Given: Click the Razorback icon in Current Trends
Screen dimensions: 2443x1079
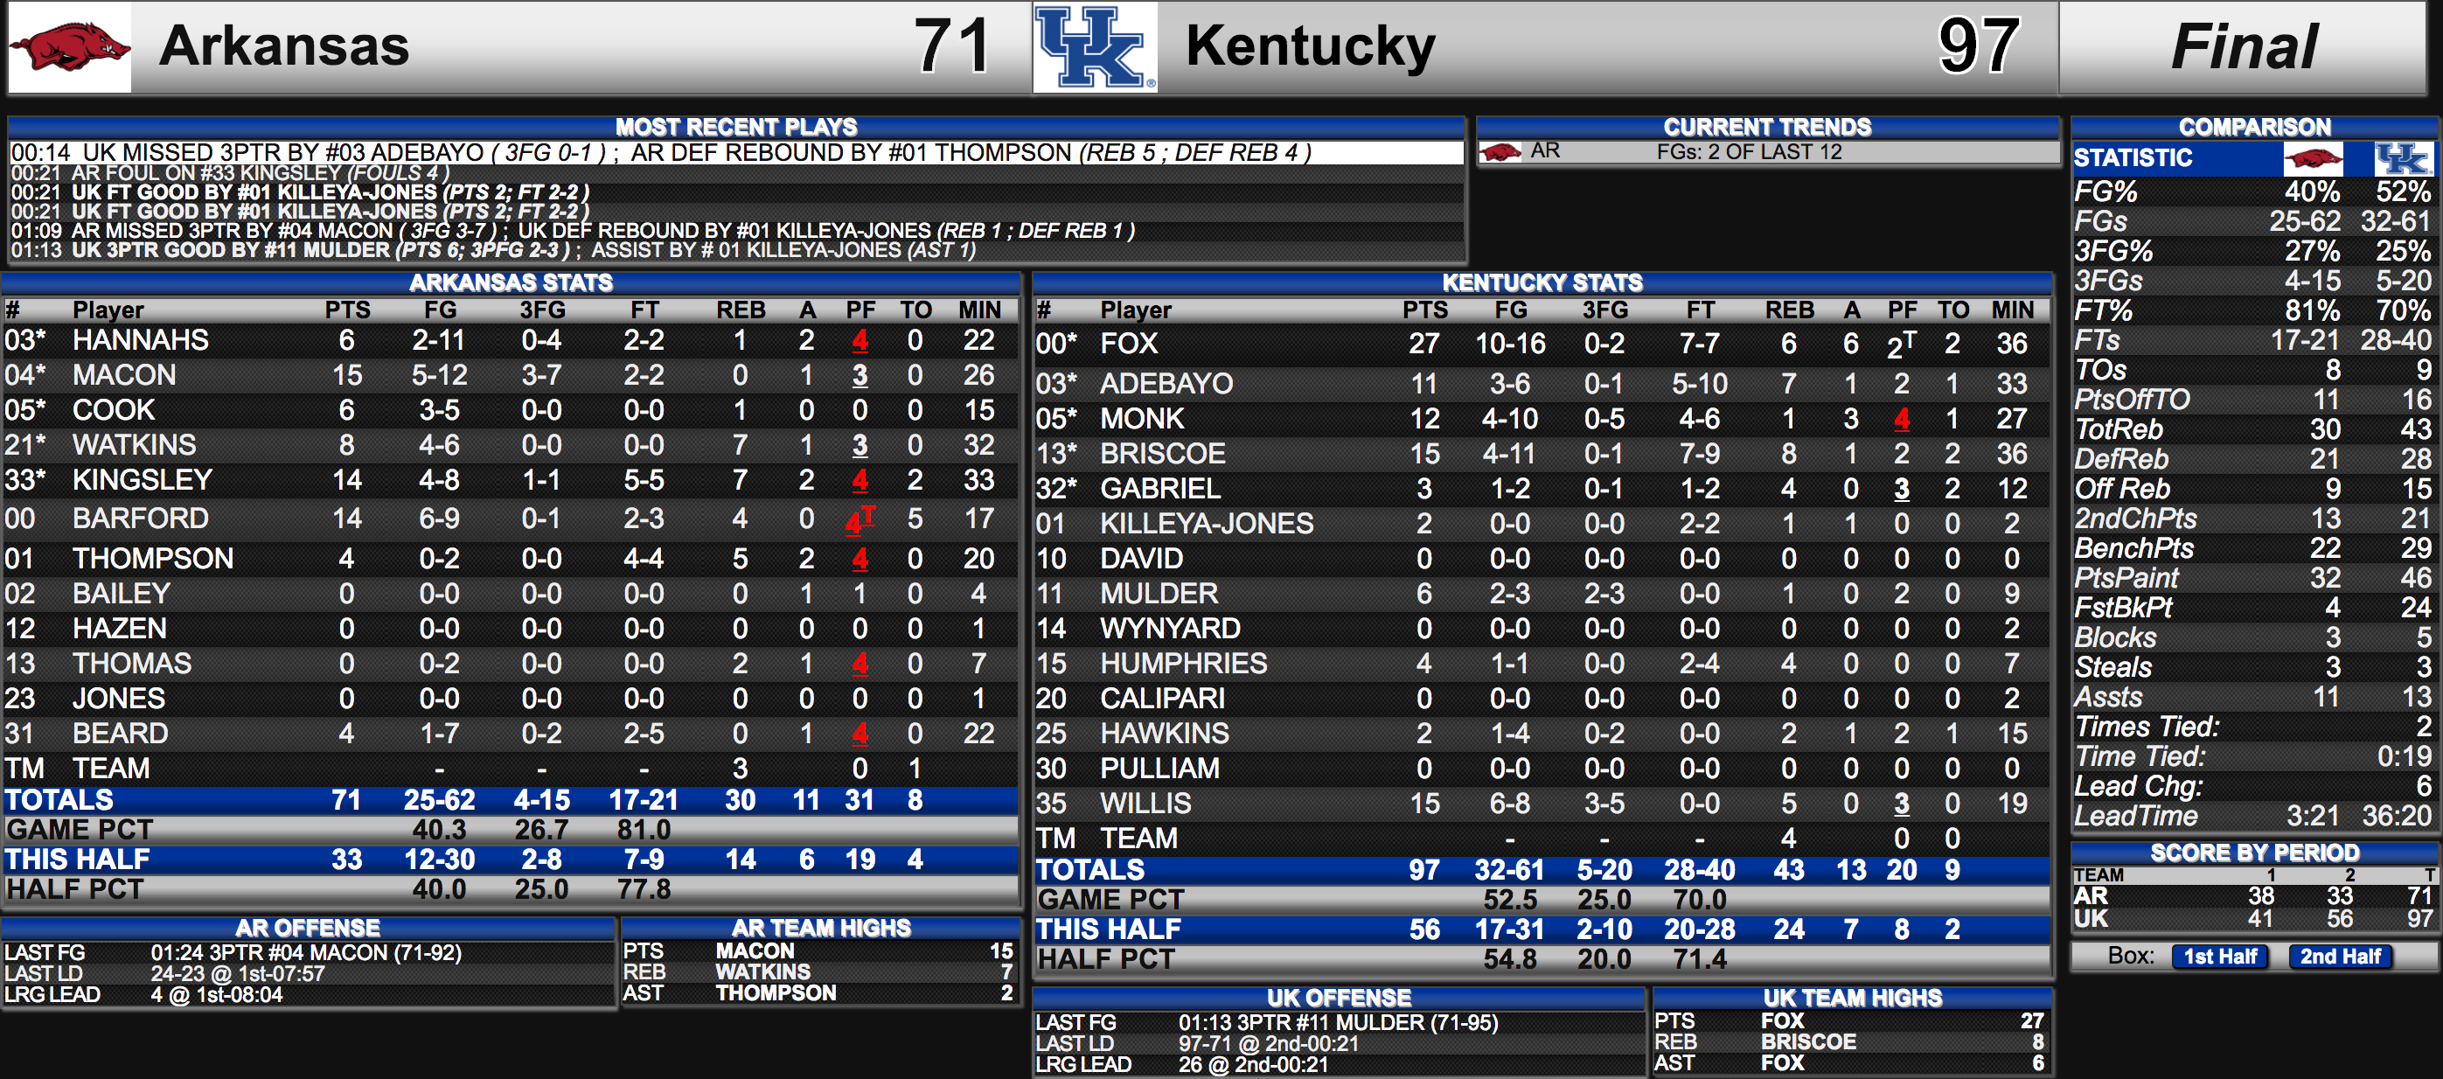Looking at the screenshot, I should tap(1500, 151).
